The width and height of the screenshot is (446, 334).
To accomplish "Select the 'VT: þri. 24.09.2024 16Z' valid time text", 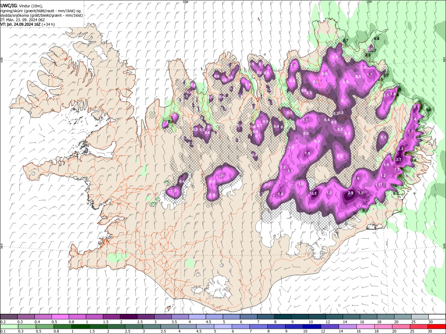I will tap(20, 24).
